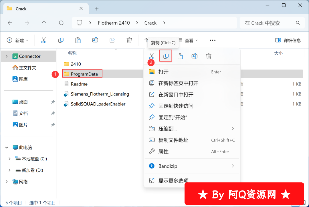
Task: Expand the Connector tree node
Action: (x=7, y=56)
